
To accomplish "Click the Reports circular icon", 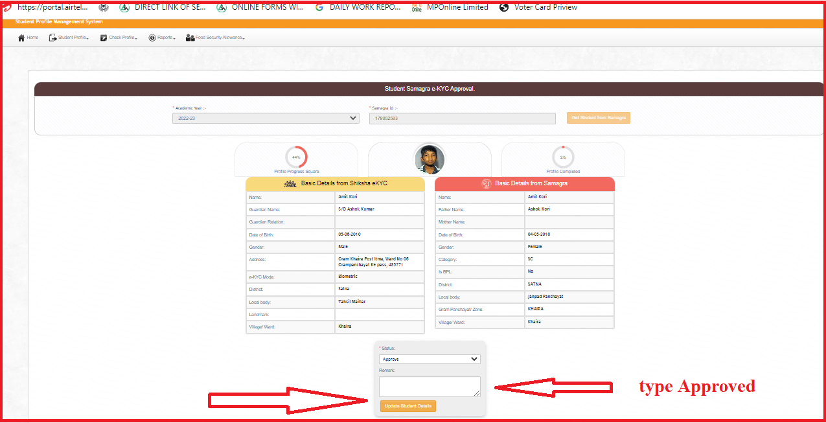I will point(152,38).
